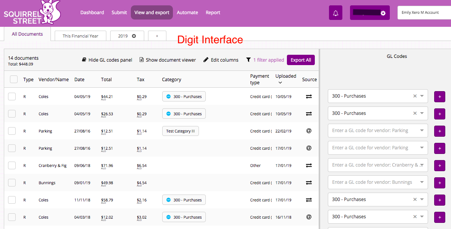This screenshot has width=451, height=229.
Task: Add GL code line for Coles $58.79 row
Action: (x=440, y=200)
